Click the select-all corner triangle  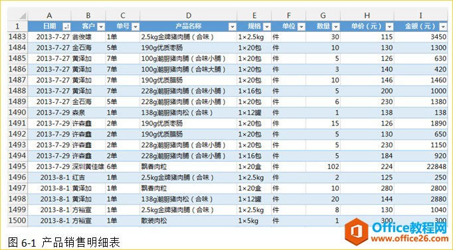pos(23,16)
